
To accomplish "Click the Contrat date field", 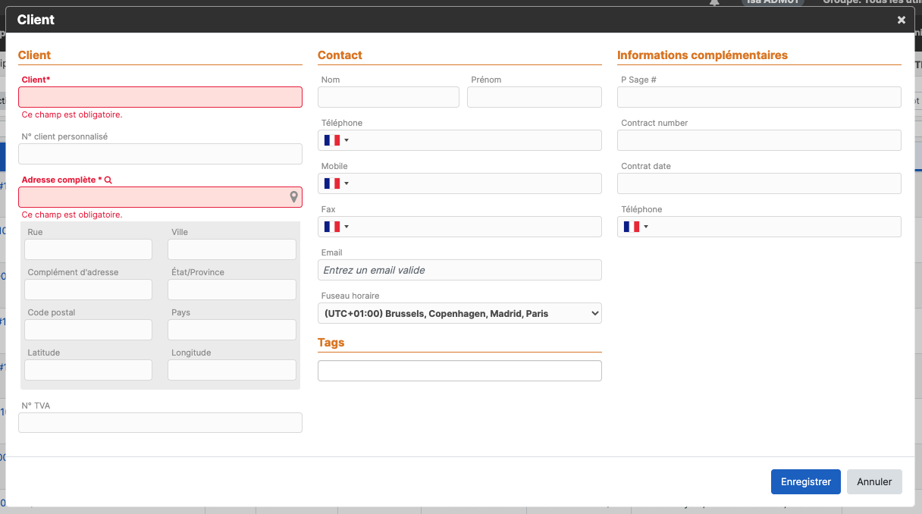I will (x=759, y=183).
